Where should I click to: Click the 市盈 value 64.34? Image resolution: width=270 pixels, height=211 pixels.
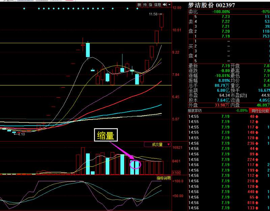click(224, 96)
